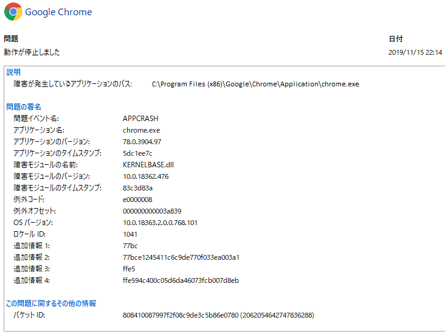Select the date value 2019/11/15 22:14
Viewport: 445px width, 334px height.
coord(415,52)
